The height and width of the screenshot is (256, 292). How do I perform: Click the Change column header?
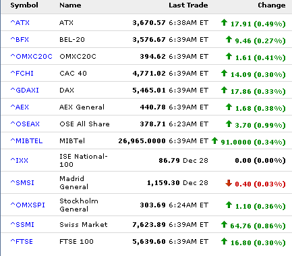pyautogui.click(x=272, y=5)
